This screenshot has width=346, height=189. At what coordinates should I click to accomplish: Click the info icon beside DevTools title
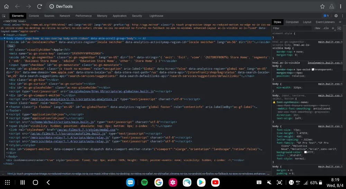coord(52,6)
